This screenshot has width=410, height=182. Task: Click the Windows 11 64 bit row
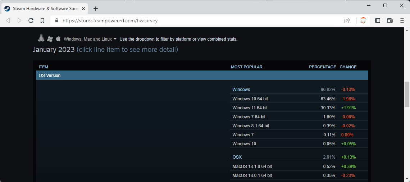(299, 108)
